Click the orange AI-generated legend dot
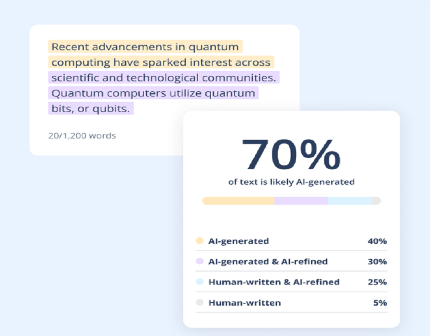430x336 pixels. [200, 241]
